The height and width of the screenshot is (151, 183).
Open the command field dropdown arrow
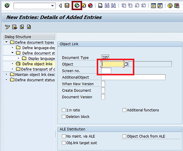53,6
